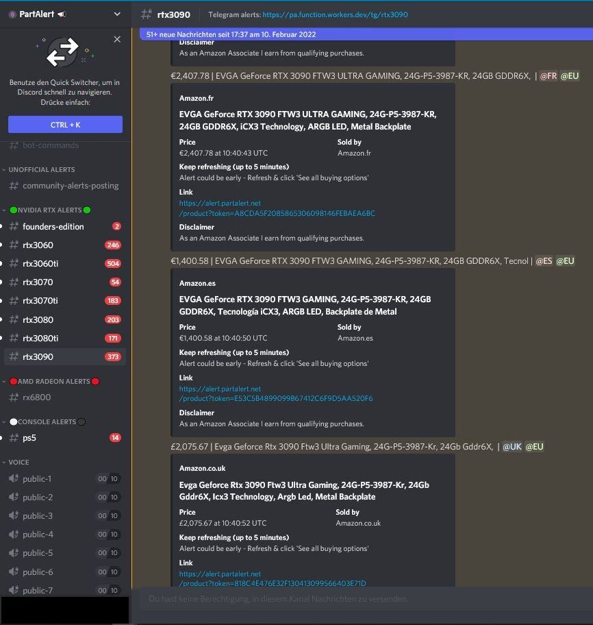Viewport: 593px width, 625px height.
Task: Click the Amazon.co.uk provider name
Action: pos(202,468)
